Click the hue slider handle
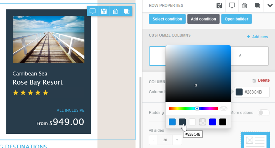This screenshot has height=148, width=275. click(197, 109)
